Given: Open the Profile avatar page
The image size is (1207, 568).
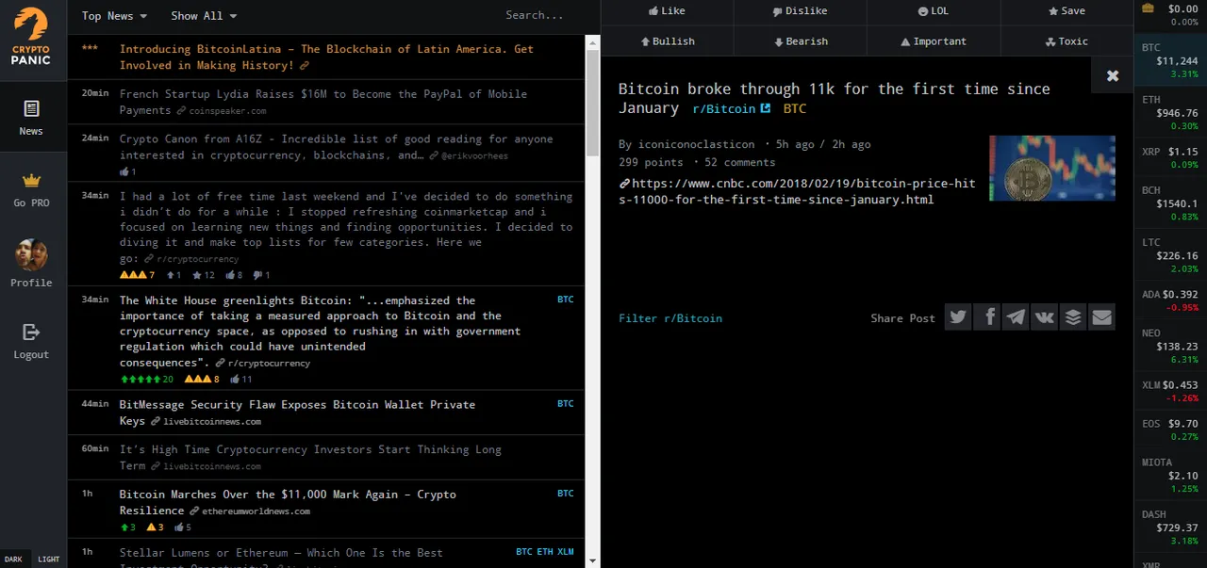Looking at the screenshot, I should (x=31, y=263).
